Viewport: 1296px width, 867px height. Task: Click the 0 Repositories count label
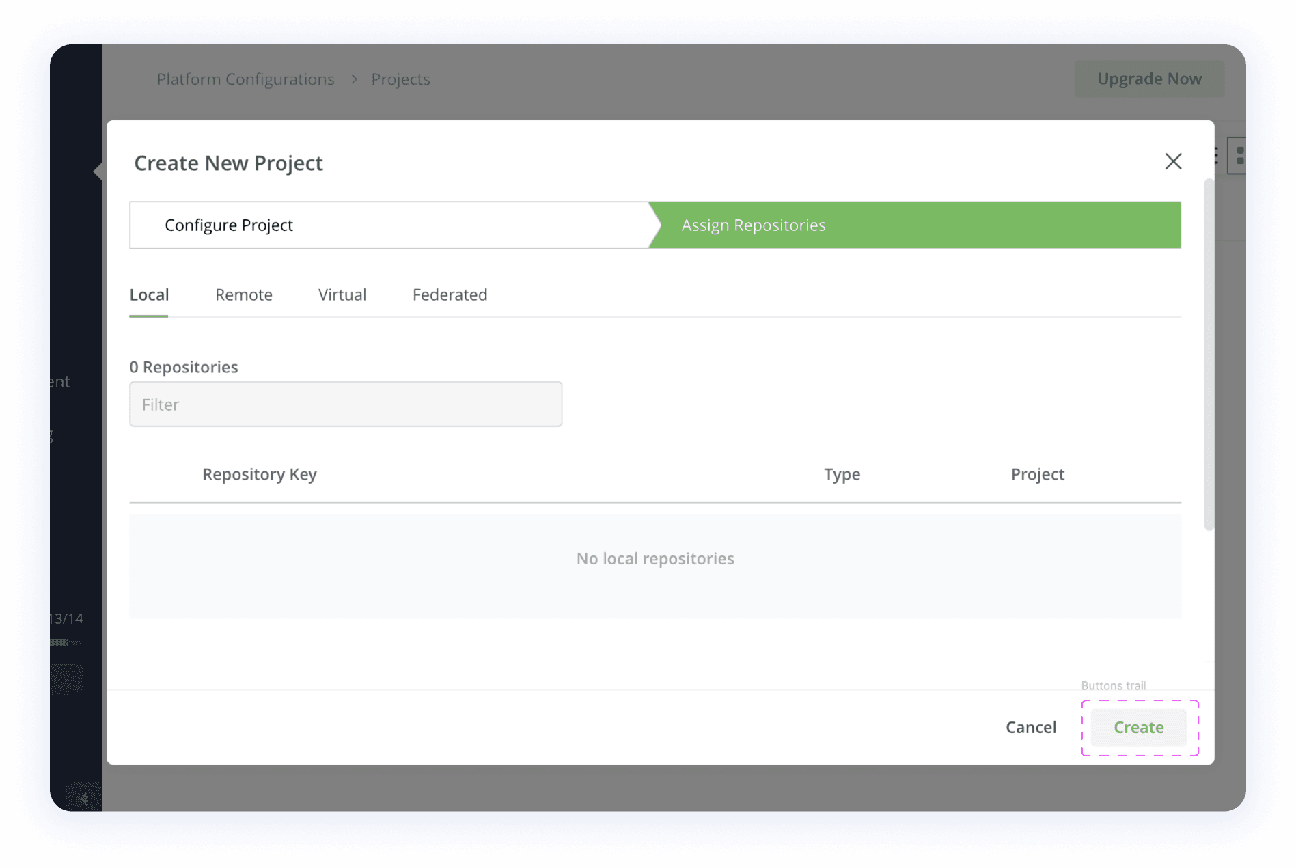184,367
